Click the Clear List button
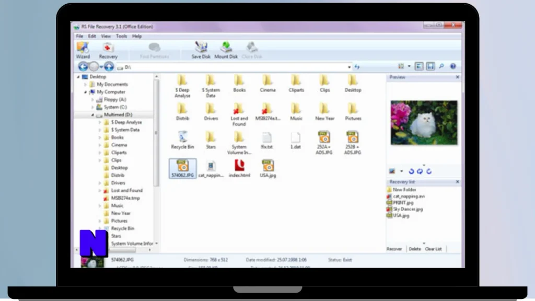 tap(433, 249)
